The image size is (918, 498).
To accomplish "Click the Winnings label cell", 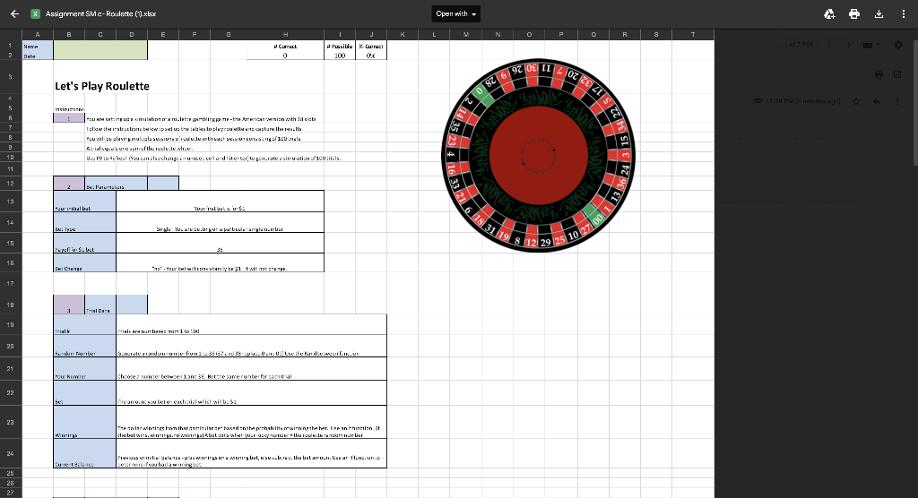I will (84, 422).
